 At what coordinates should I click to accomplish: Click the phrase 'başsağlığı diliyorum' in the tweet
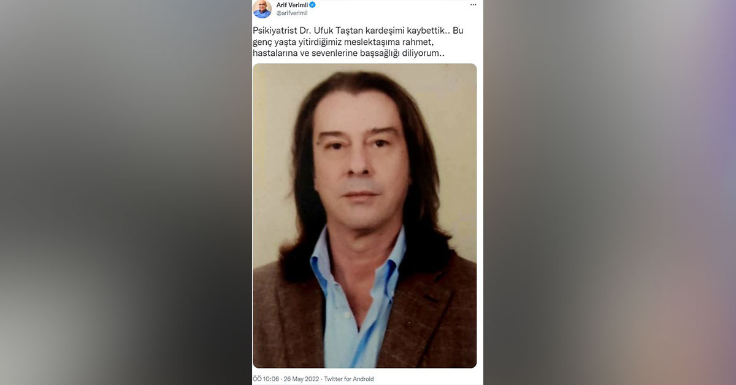[395, 53]
